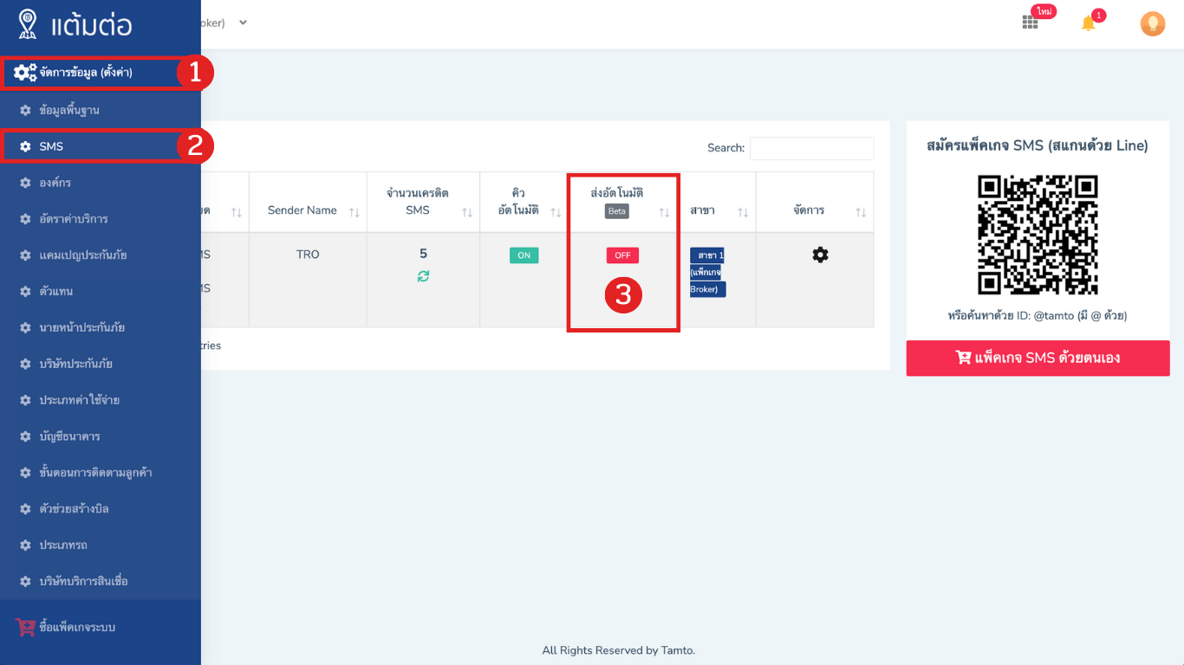Click the gear icon beside SMS
This screenshot has width=1184, height=665.
pyautogui.click(x=25, y=147)
